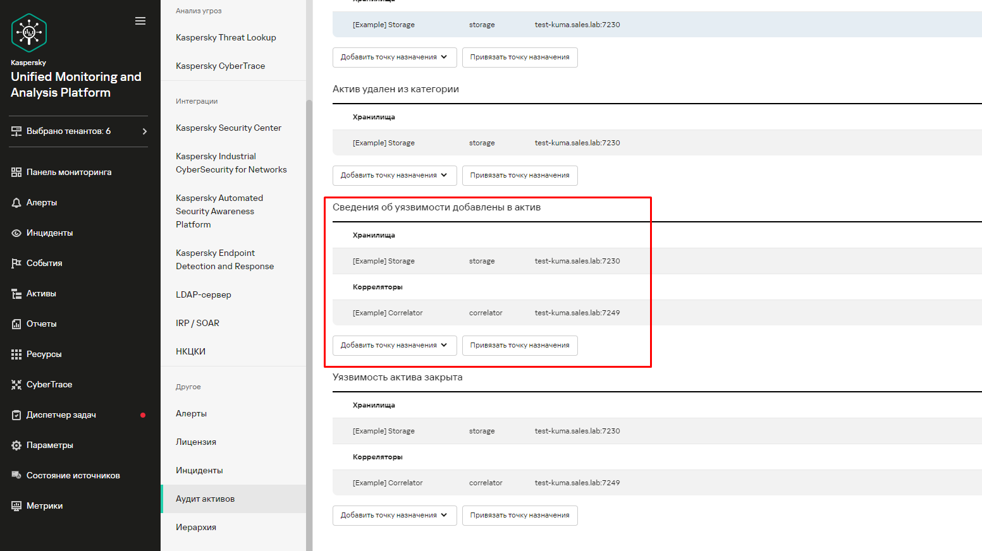Click the События flag icon
The height and width of the screenshot is (551, 982).
(x=16, y=263)
